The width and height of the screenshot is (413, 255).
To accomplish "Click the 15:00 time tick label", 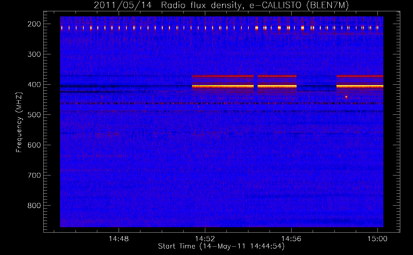I will [x=378, y=239].
